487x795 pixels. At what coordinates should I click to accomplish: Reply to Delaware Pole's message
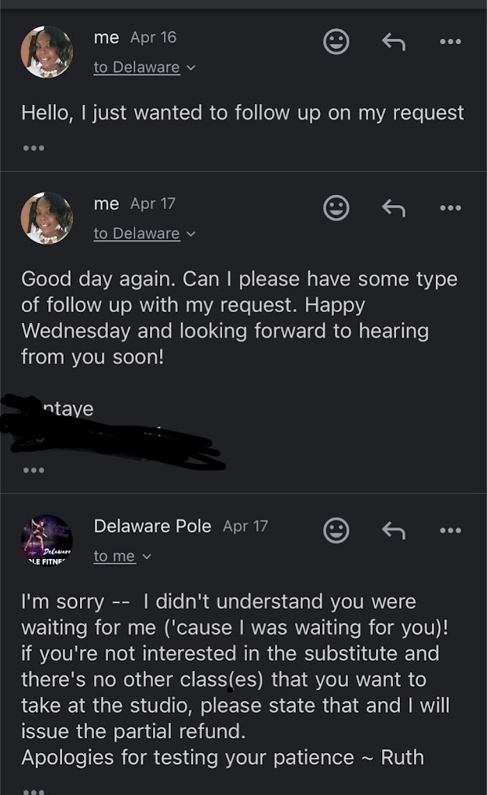tap(393, 530)
